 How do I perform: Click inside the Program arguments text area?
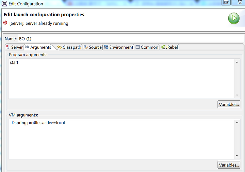click(122, 79)
